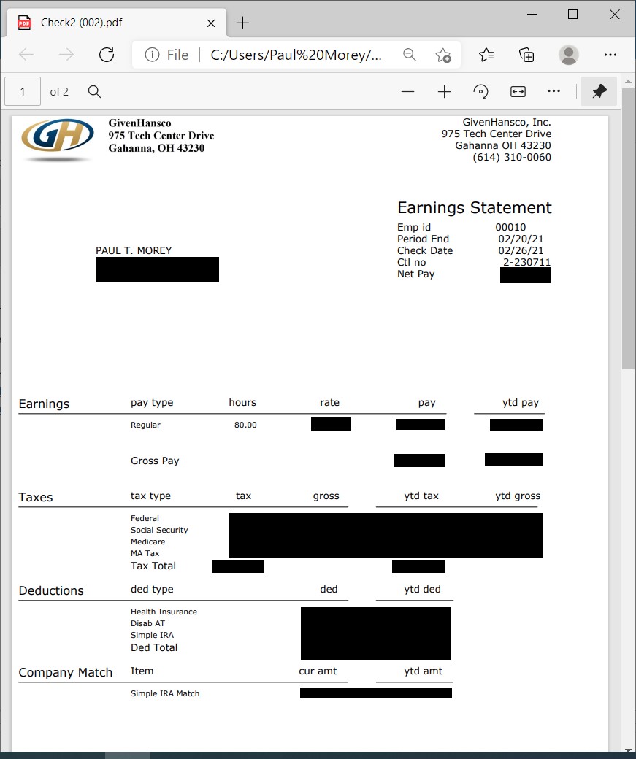View site information for the File URL
The height and width of the screenshot is (759, 636).
coord(152,55)
